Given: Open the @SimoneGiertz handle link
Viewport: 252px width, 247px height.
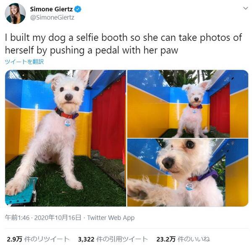Looking at the screenshot, I should pos(52,17).
